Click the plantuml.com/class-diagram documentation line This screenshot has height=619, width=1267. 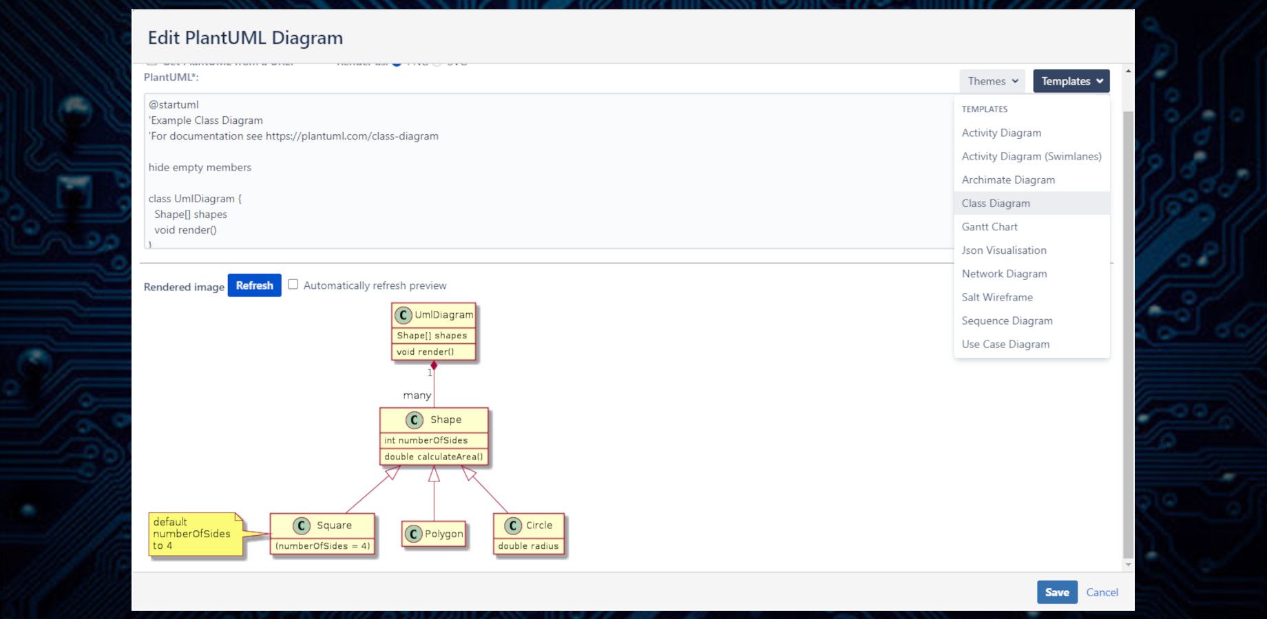(x=293, y=136)
